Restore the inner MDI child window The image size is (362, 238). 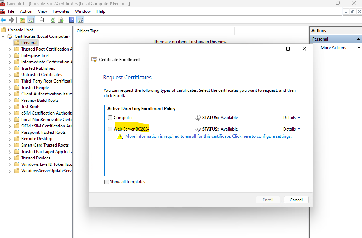pyautogui.click(x=352, y=11)
